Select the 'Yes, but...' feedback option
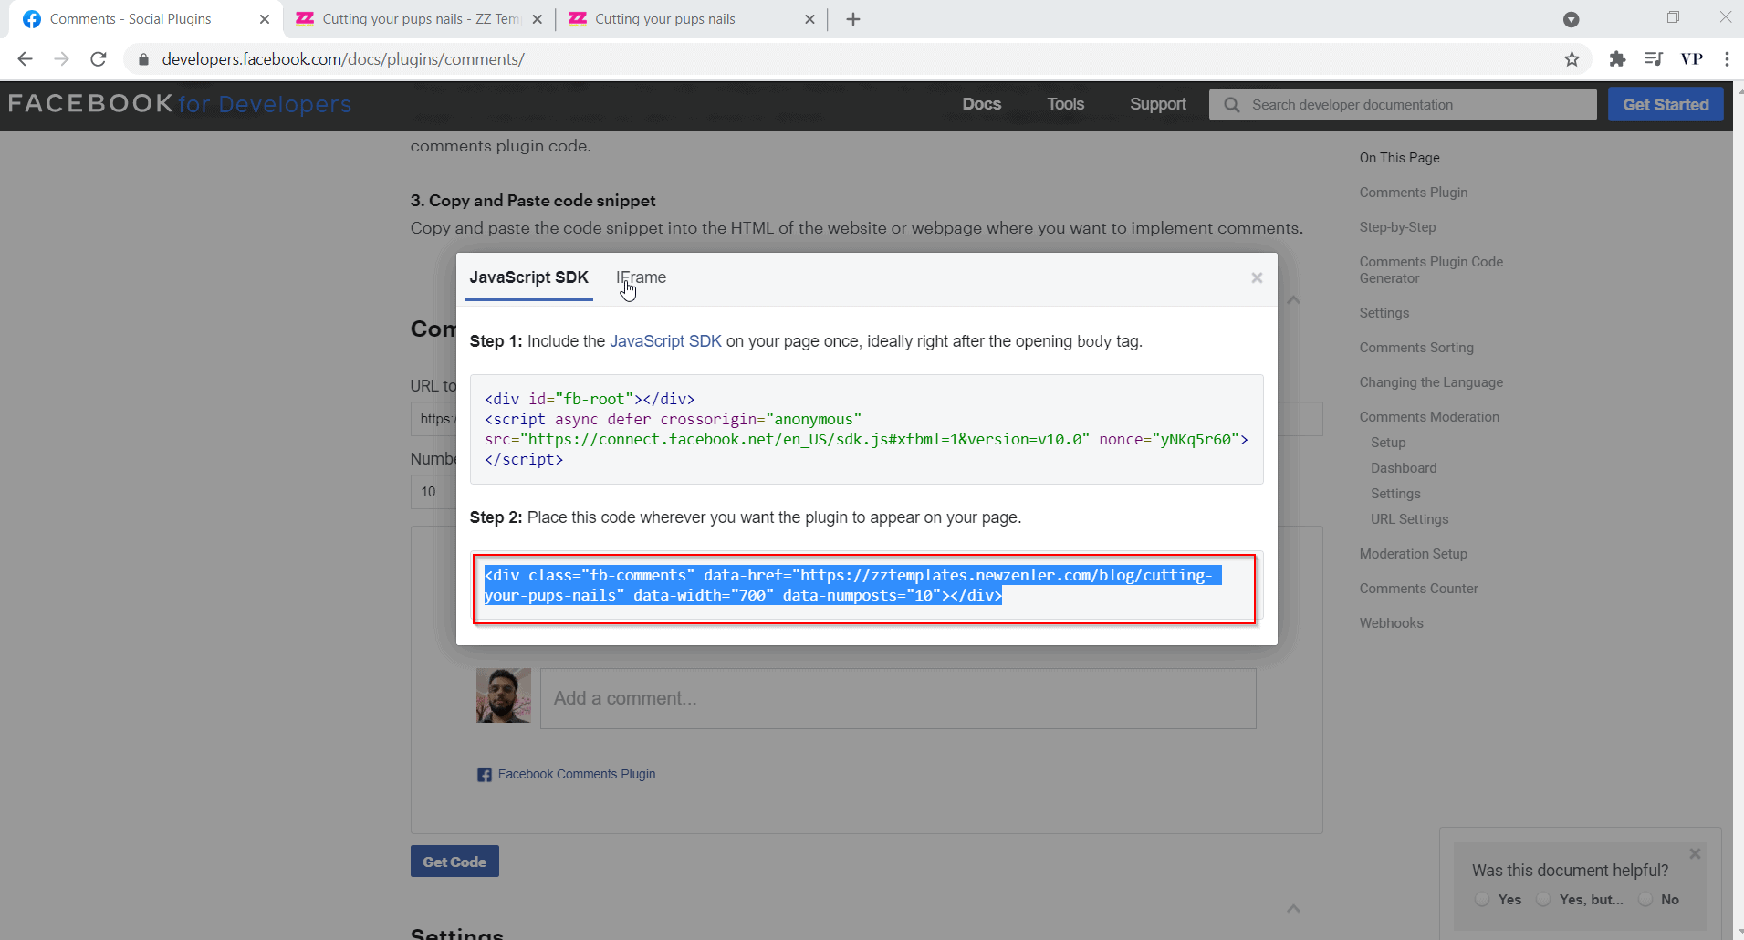This screenshot has width=1744, height=940. click(1545, 900)
